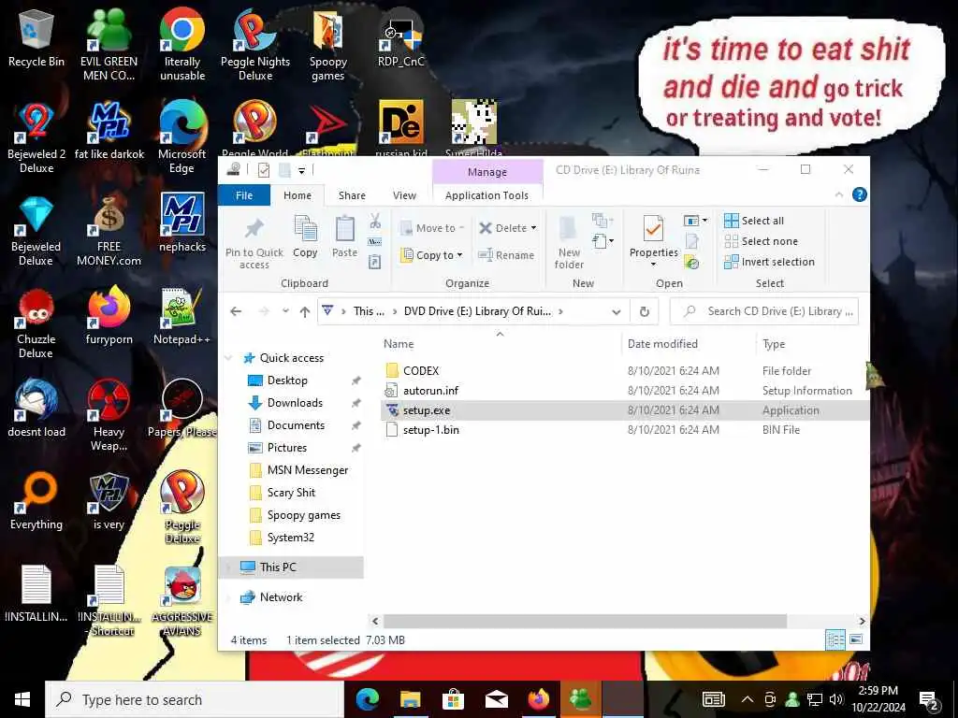Launch Microsoft Edge from the desktop

[x=182, y=137]
